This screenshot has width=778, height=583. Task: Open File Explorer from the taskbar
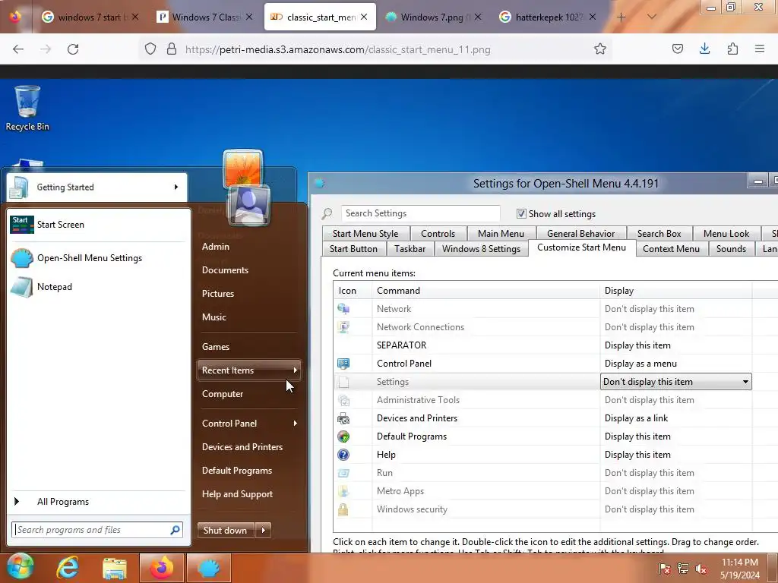[x=115, y=568]
